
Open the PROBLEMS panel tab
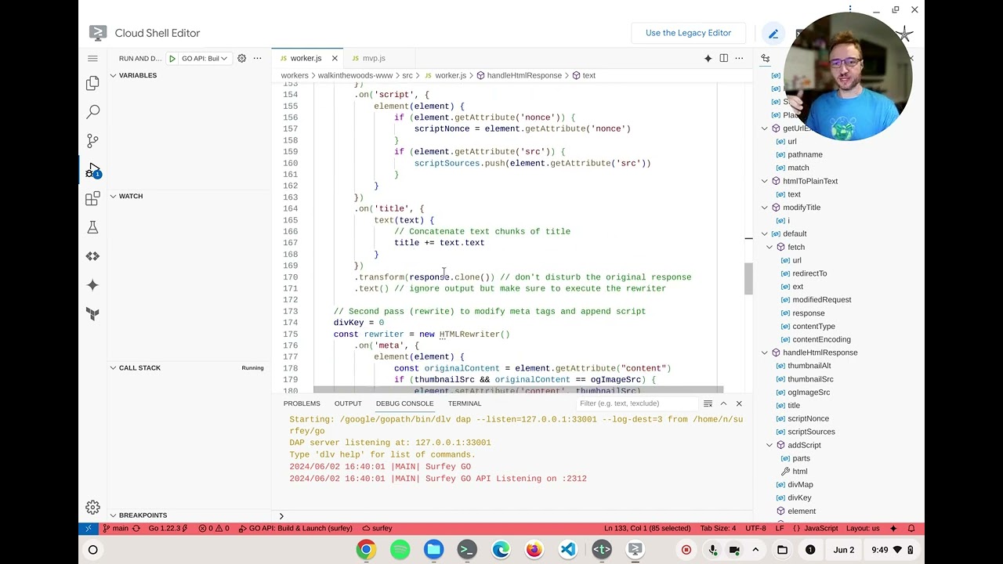click(302, 403)
